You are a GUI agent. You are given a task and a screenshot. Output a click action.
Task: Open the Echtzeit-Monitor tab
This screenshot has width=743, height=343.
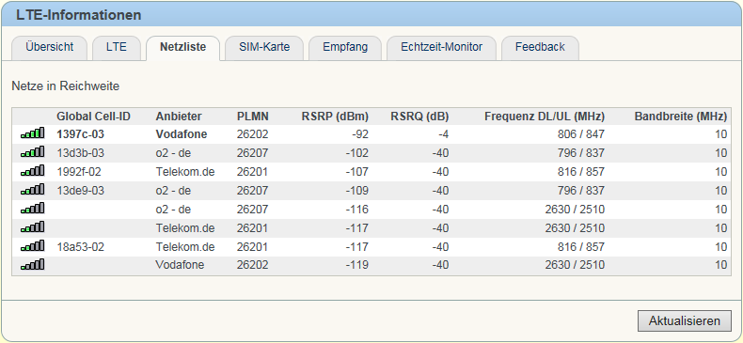point(442,47)
